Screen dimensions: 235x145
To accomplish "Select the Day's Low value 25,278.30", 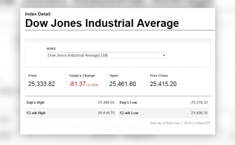I will pyautogui.click(x=199, y=103).
